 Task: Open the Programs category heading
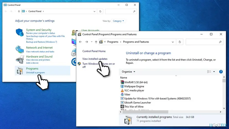[32, 69]
